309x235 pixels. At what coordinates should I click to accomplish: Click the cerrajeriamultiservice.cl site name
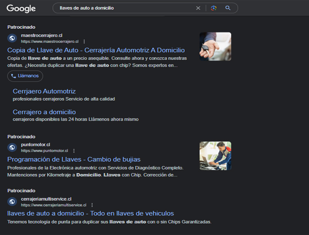coord(46,199)
